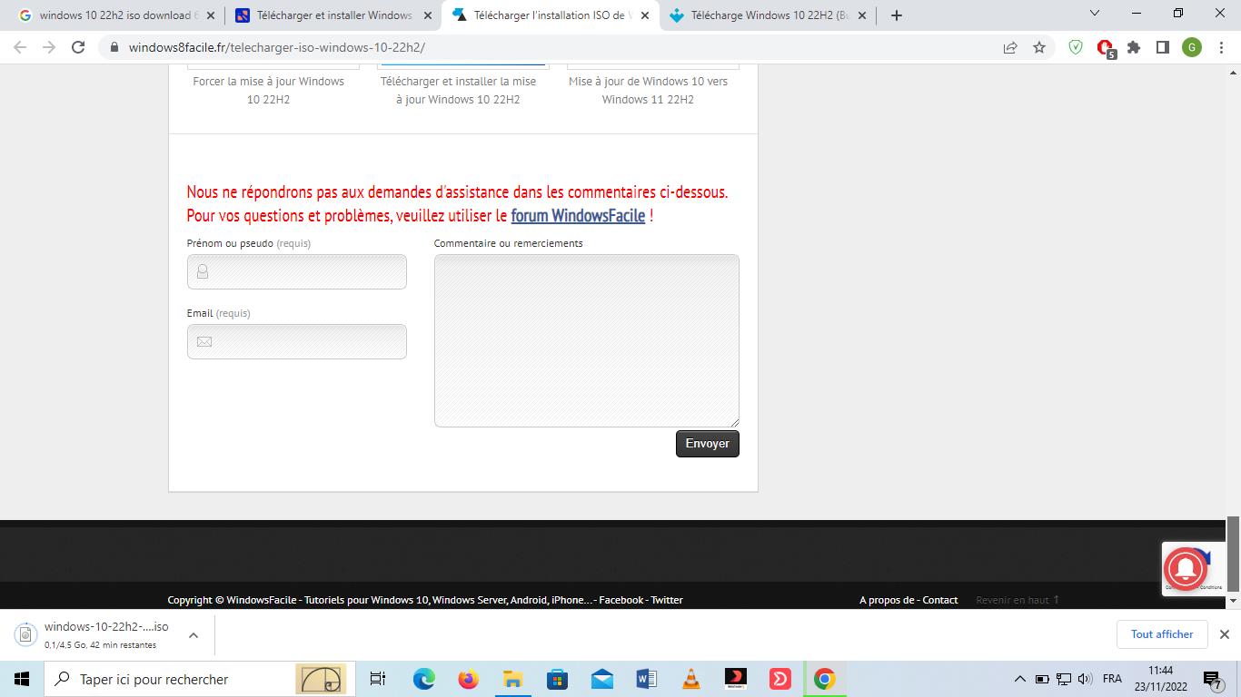Viewport: 1241px width, 697px height.
Task: Open the forum WindowsFacile link
Action: coord(578,216)
